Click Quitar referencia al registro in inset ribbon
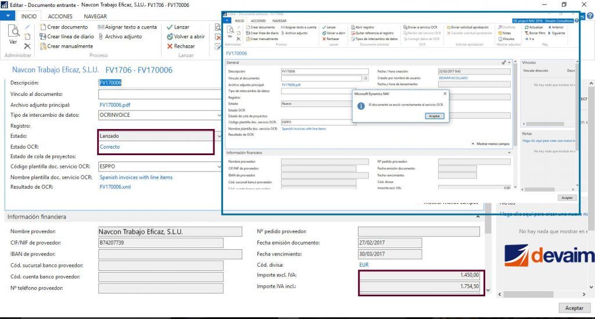Screen dimensions: 595x319 click(x=372, y=33)
